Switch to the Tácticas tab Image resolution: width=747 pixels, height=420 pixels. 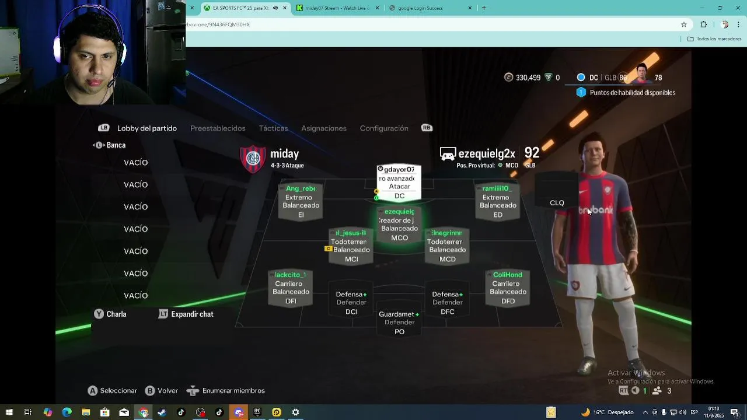tap(273, 128)
